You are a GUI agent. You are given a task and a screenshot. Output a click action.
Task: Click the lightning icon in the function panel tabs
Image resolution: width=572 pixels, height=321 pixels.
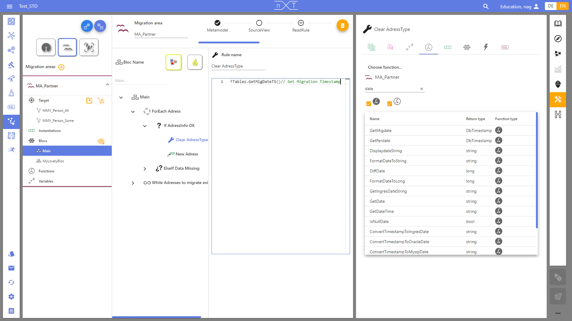tap(486, 47)
